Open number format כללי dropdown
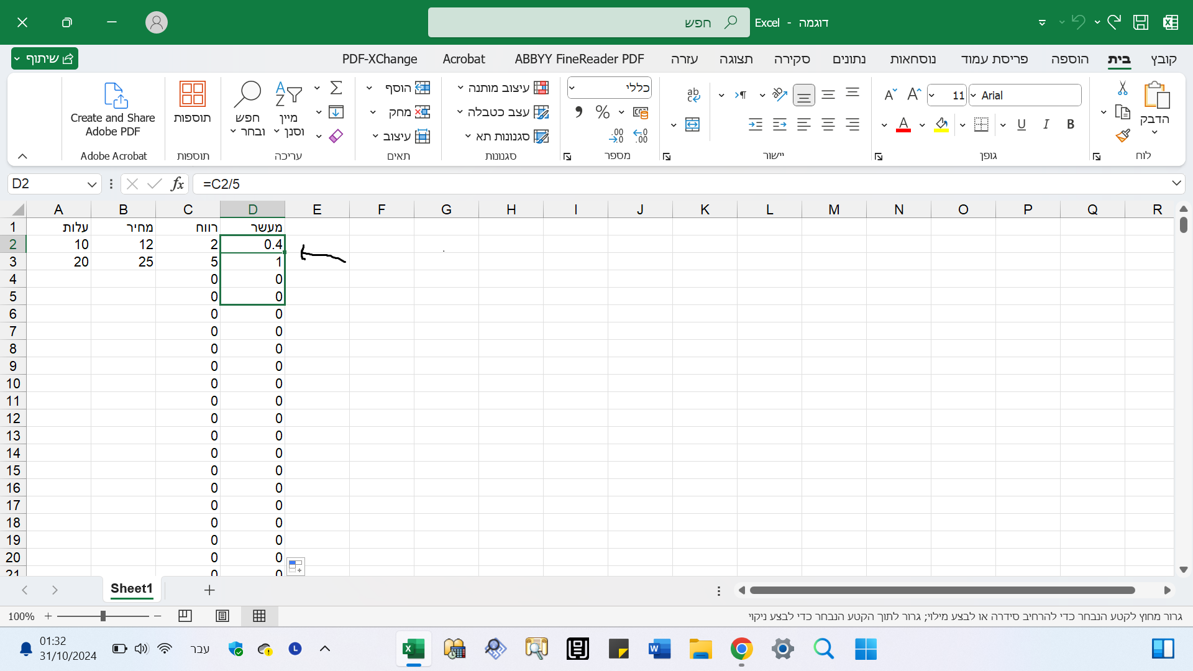Screen dimensions: 1193x671 572,88
